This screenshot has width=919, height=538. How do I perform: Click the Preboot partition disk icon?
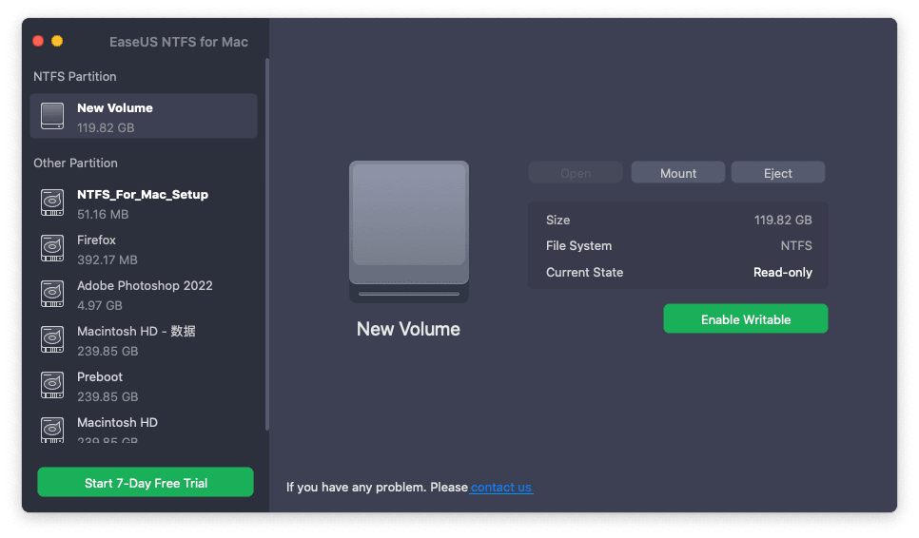(52, 385)
